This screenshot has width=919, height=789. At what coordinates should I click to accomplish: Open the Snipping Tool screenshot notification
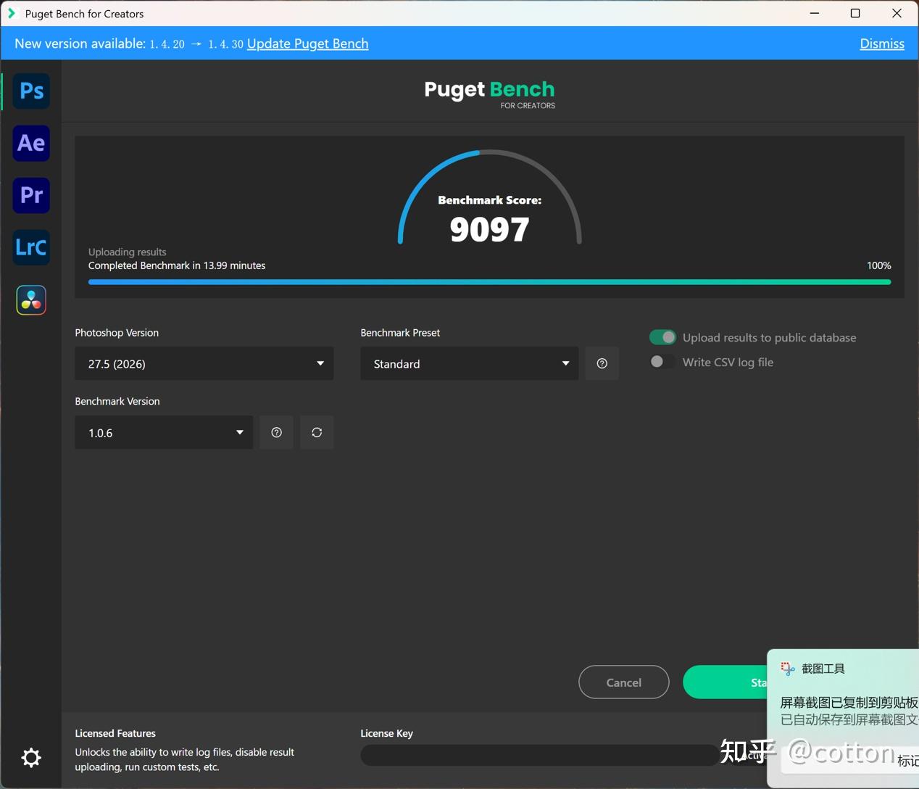pyautogui.click(x=843, y=719)
